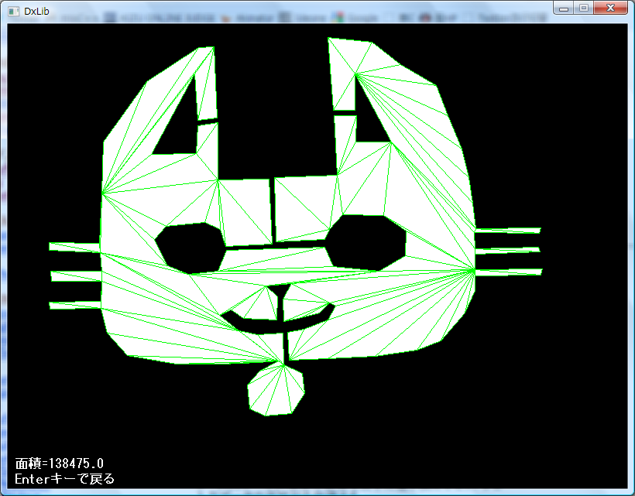The width and height of the screenshot is (635, 496).
Task: Click the bottom whisker on the left side
Action: (74, 305)
